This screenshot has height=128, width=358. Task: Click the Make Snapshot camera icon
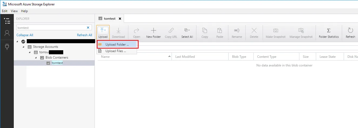(276, 30)
